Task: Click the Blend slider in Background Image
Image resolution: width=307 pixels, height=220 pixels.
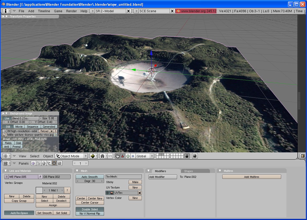Action: click(x=25, y=118)
